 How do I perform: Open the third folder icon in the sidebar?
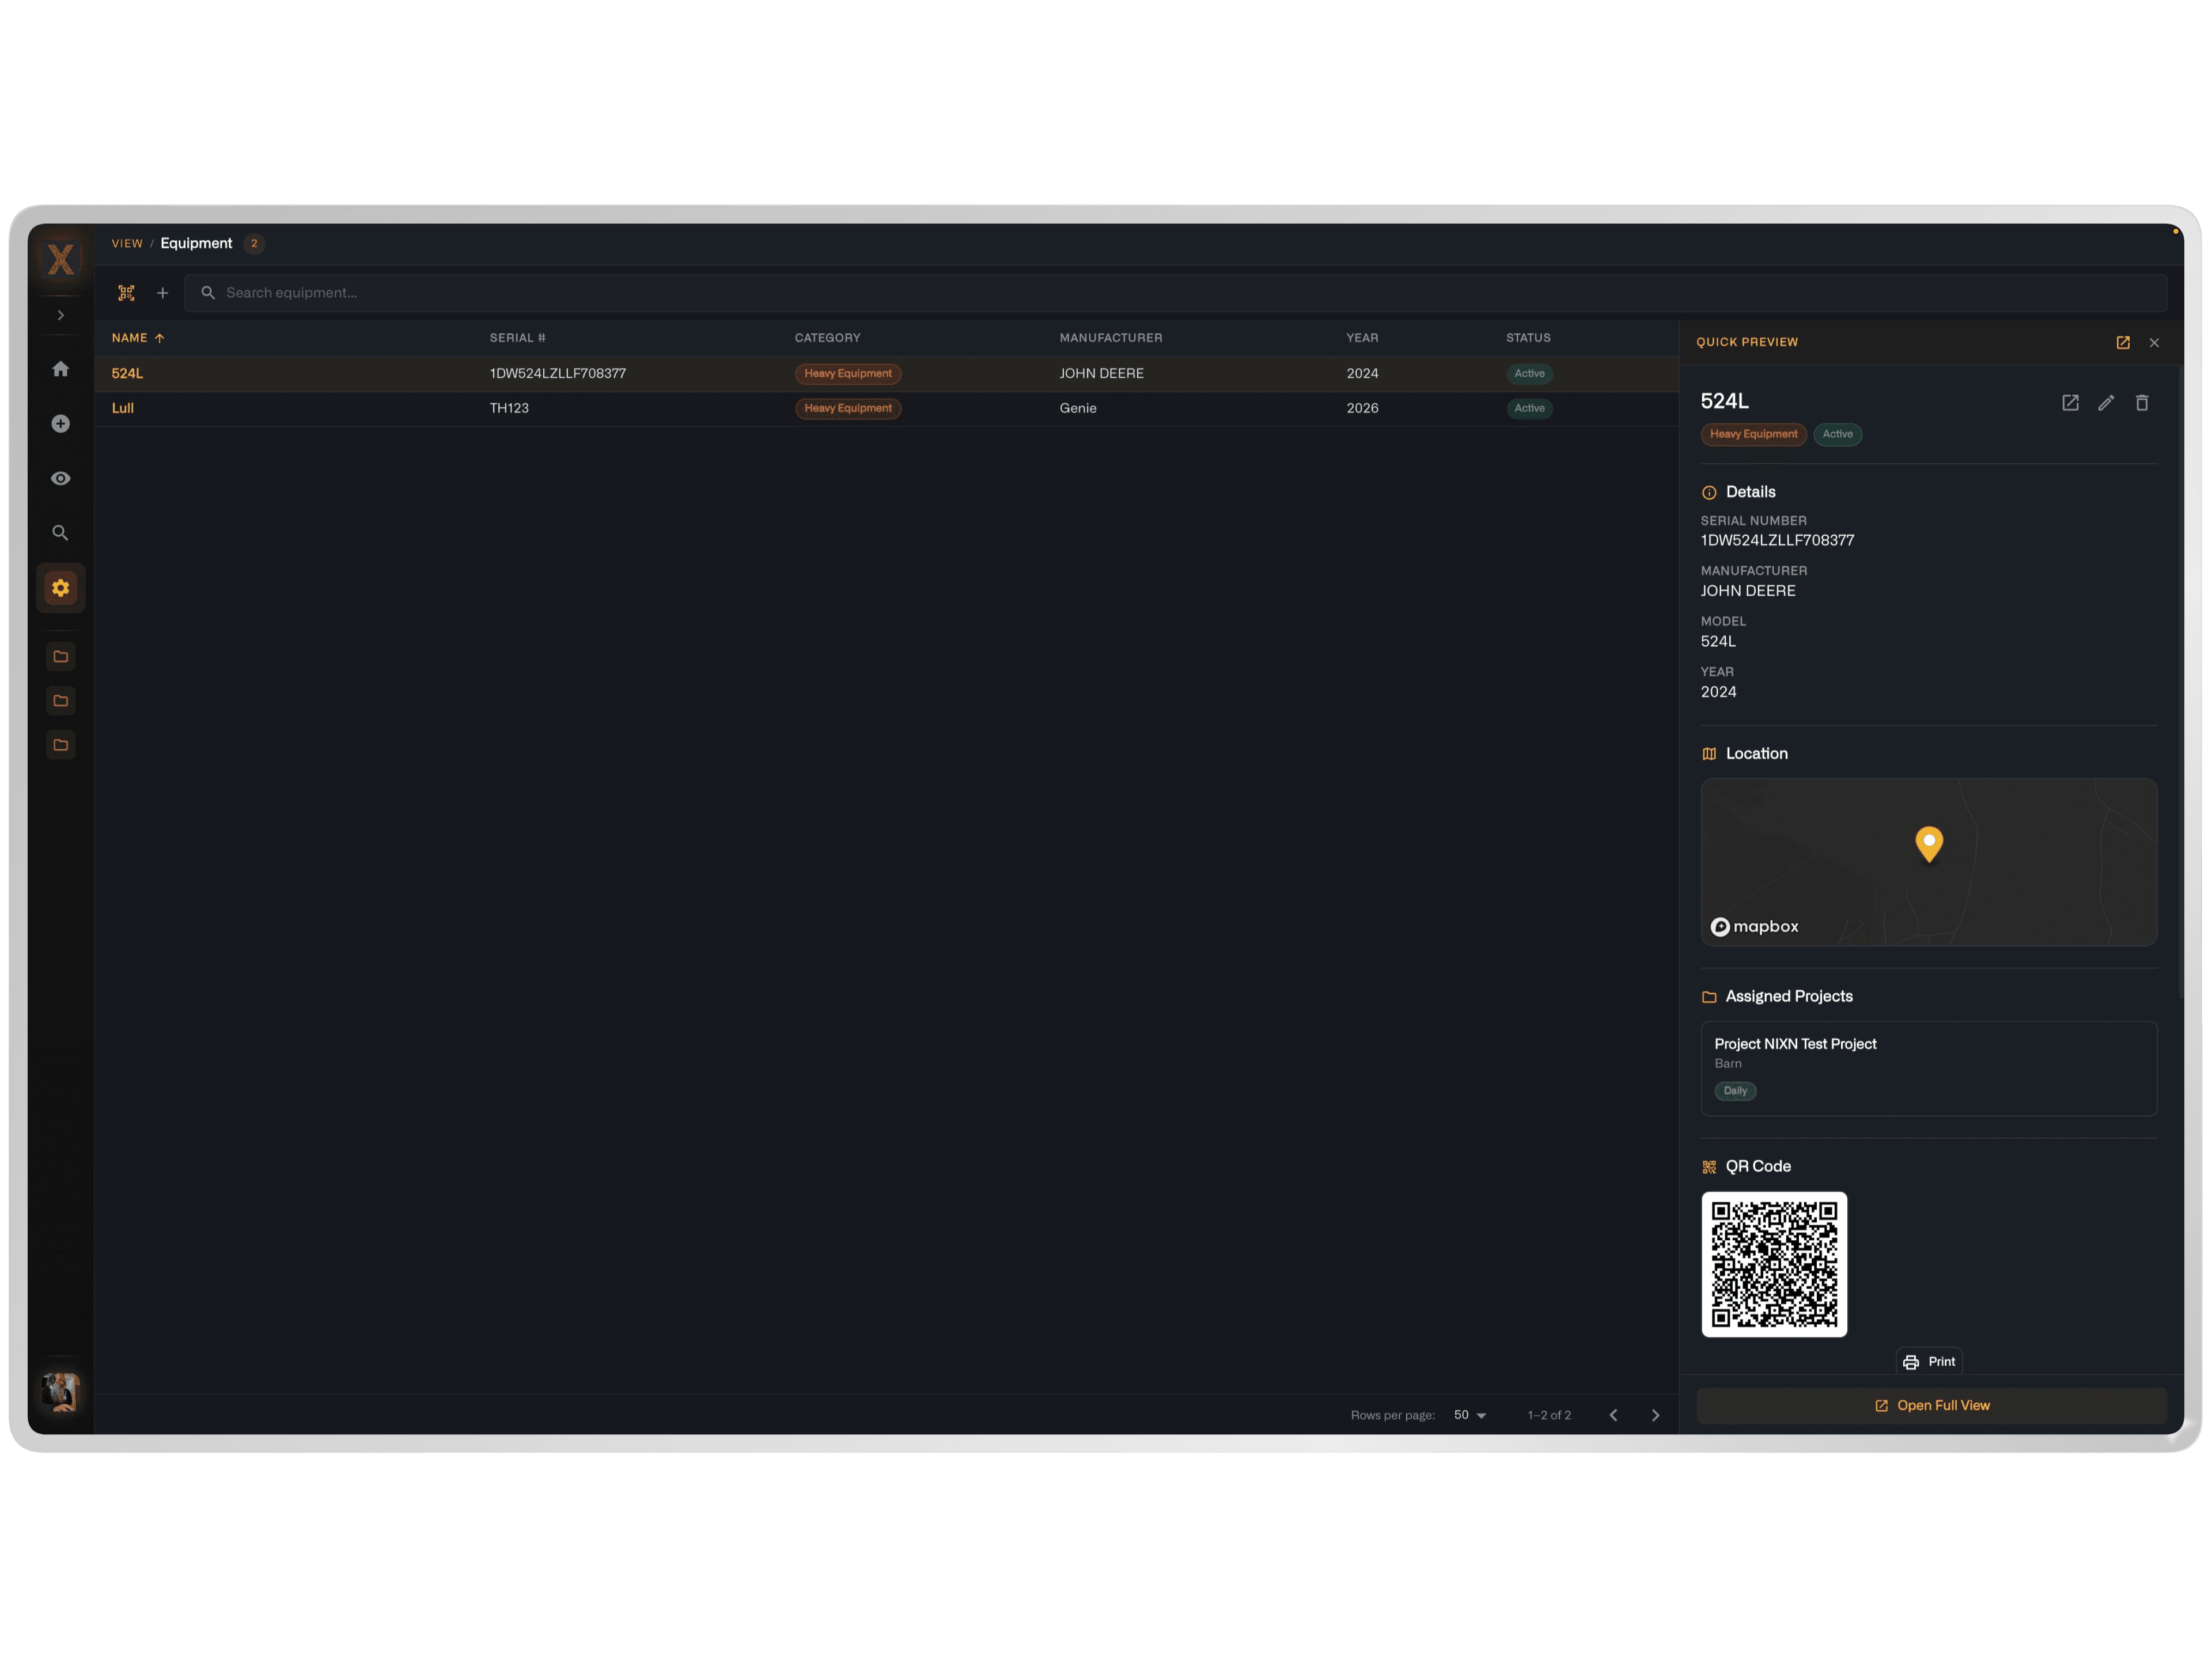point(61,745)
